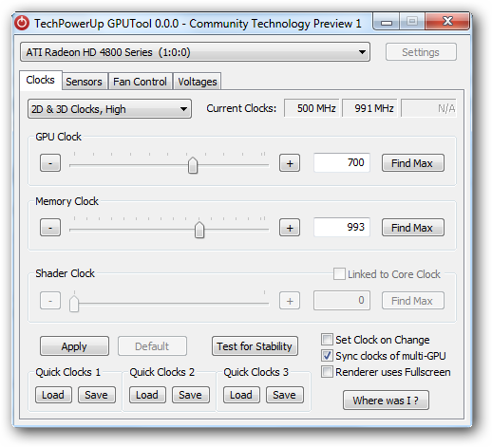Find Max for Memory Clock
The height and width of the screenshot is (447, 492).
tap(413, 228)
